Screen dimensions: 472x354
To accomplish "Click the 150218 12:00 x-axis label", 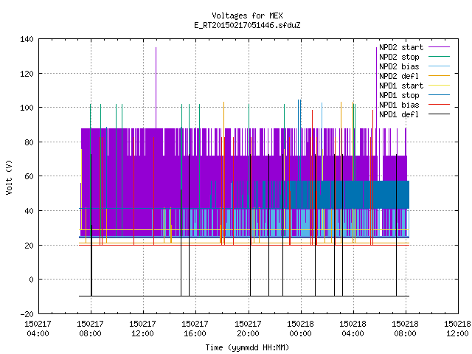I will click(457, 329).
